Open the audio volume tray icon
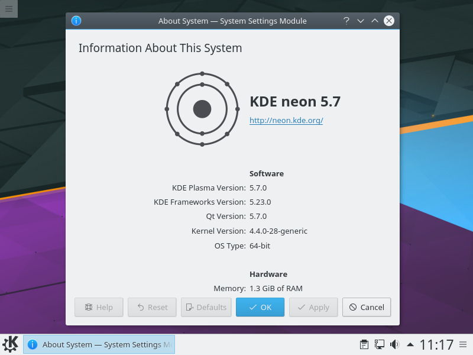Viewport: 473px width, 355px height. tap(394, 344)
